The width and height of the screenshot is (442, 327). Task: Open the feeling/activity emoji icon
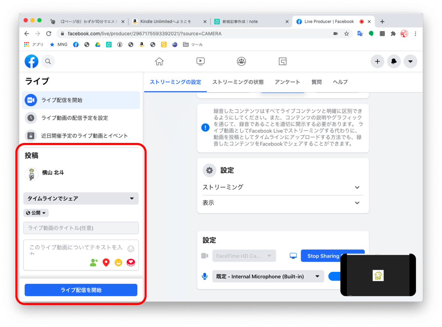point(118,262)
